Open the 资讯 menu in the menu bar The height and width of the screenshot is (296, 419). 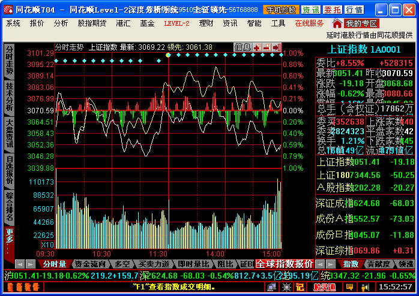(230, 23)
